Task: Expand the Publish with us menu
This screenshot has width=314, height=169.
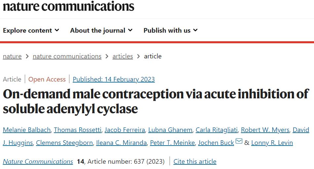Action: pos(171,30)
